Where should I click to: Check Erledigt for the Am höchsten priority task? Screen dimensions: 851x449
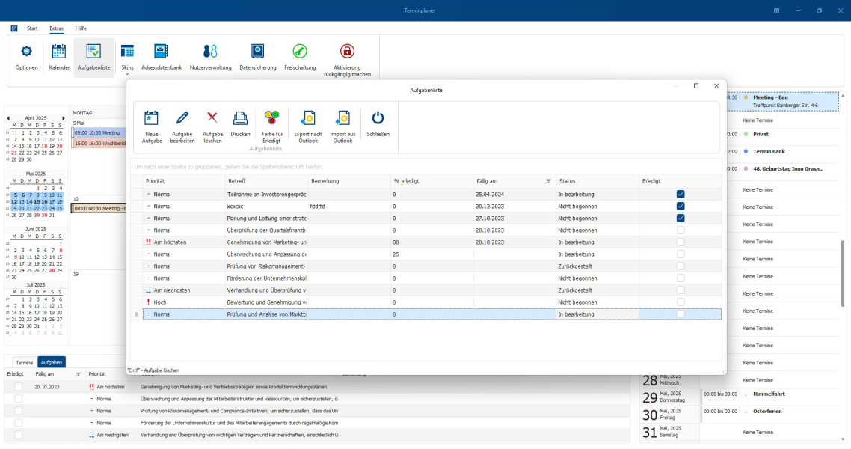tap(681, 242)
